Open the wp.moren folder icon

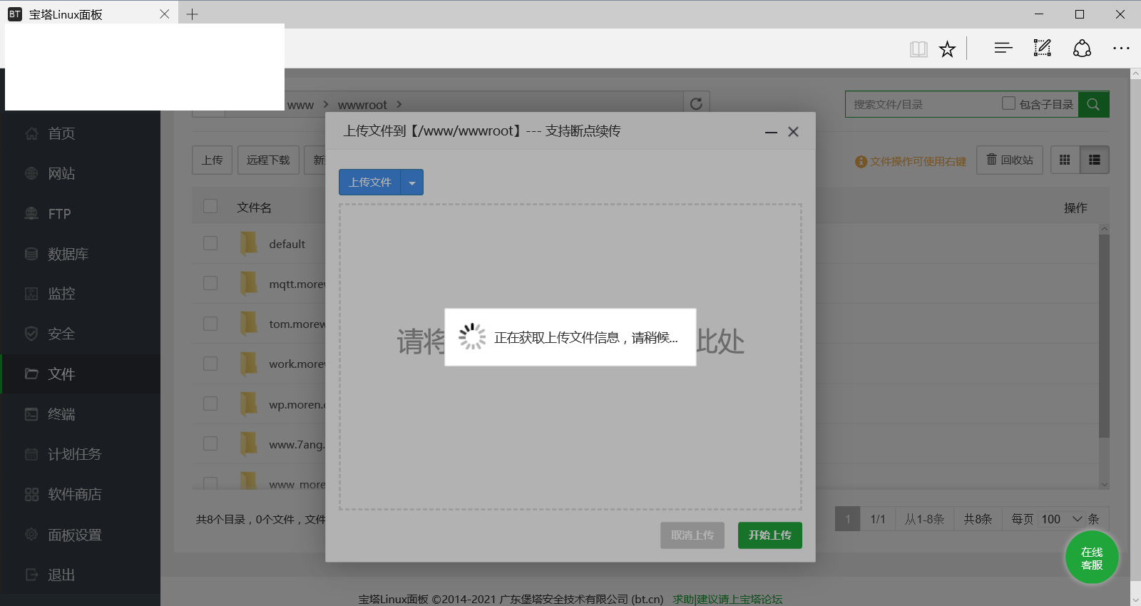(x=248, y=404)
